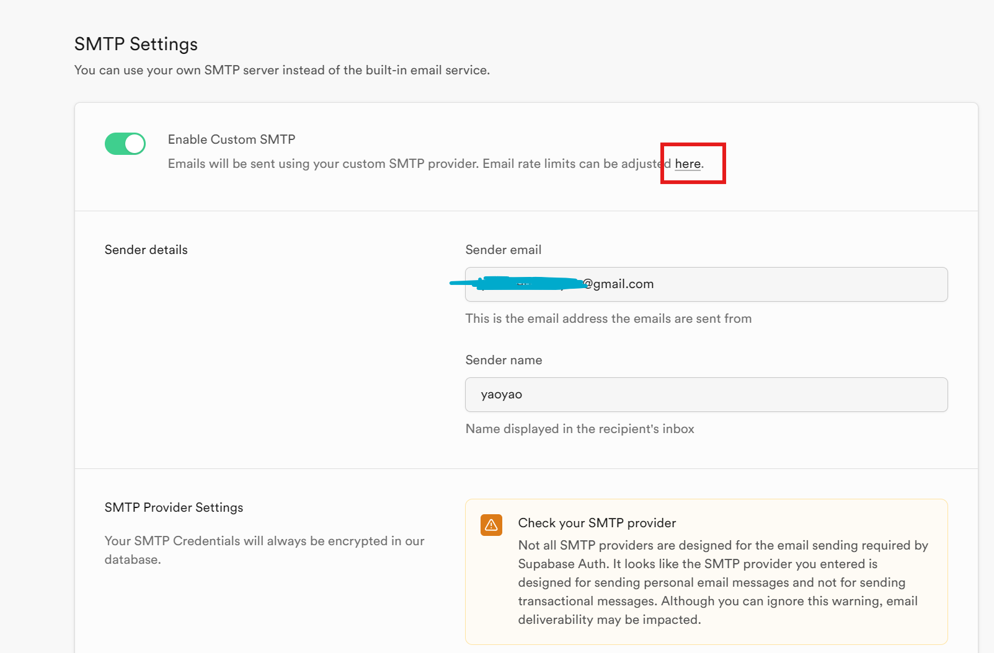Click the 'Name displayed in the recipient's inbox' hint
Screen dimensions: 994x653
tap(579, 429)
